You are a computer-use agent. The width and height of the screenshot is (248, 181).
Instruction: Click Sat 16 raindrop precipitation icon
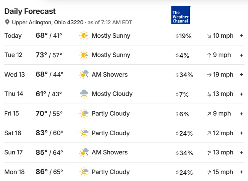click(177, 133)
